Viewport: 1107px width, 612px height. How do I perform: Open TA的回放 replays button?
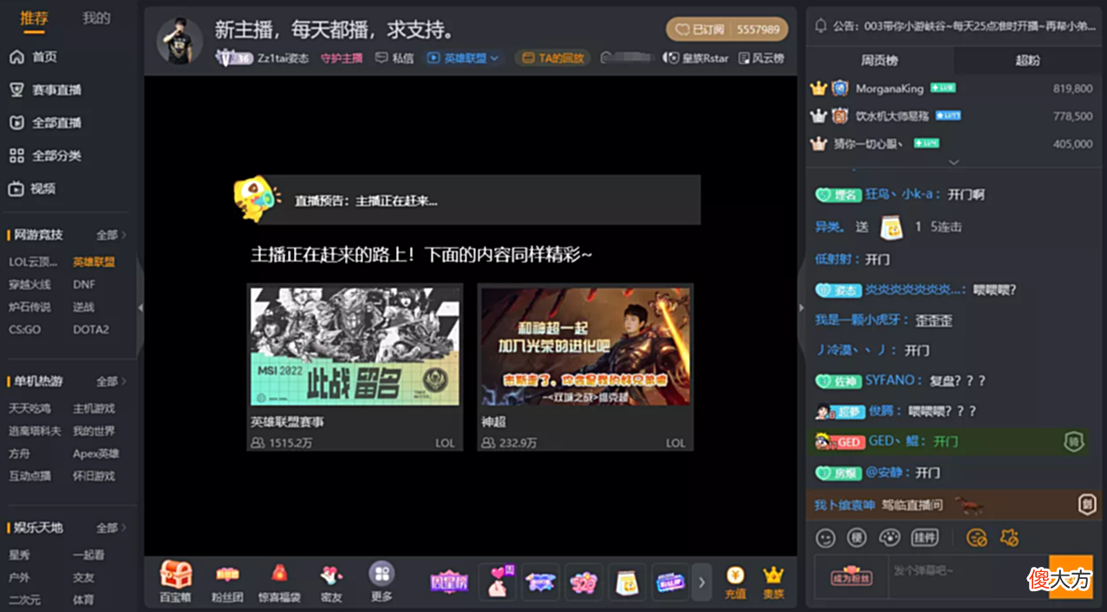click(x=552, y=58)
